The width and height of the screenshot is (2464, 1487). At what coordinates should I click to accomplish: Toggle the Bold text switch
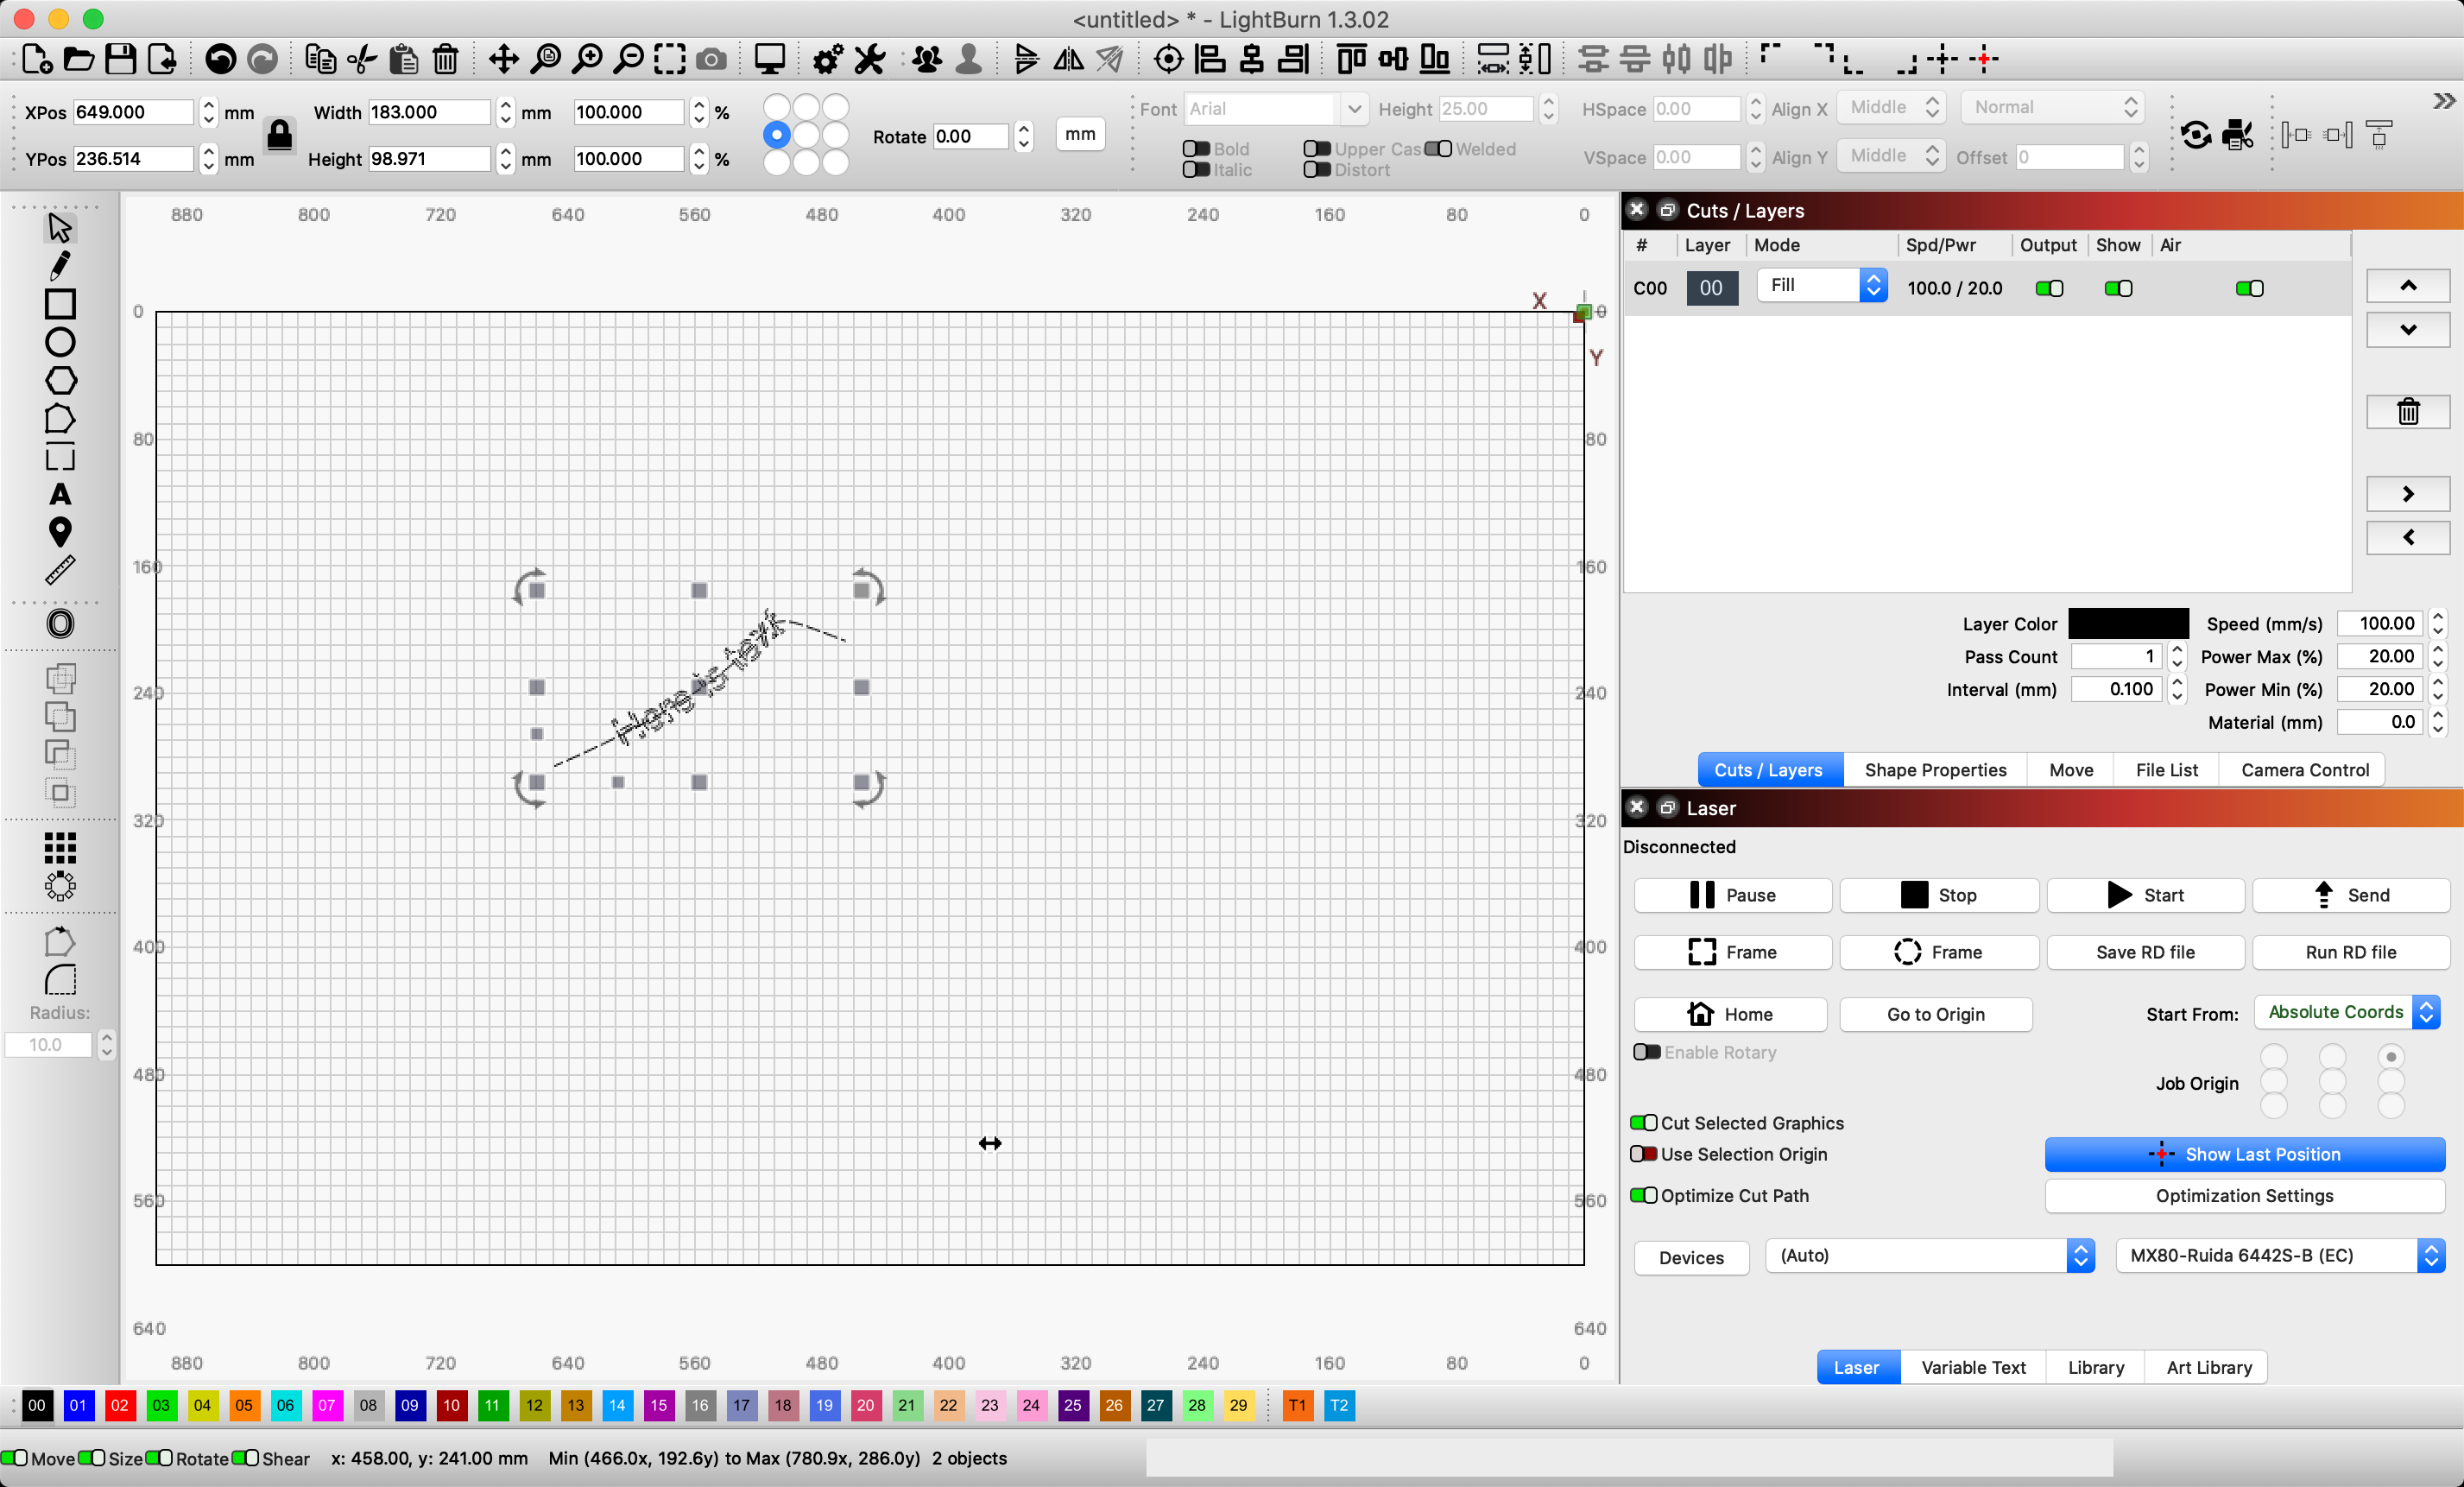pyautogui.click(x=1196, y=149)
